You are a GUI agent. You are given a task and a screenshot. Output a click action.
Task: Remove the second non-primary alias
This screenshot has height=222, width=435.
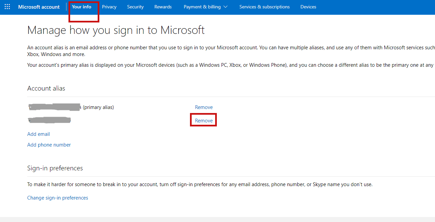[x=204, y=121]
